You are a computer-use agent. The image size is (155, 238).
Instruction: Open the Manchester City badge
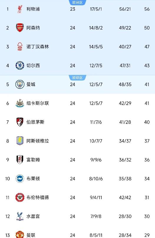point(20,84)
